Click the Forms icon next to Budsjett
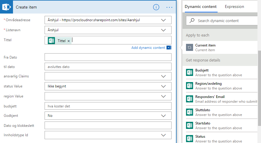The height and width of the screenshot is (143, 261). pyautogui.click(x=189, y=73)
